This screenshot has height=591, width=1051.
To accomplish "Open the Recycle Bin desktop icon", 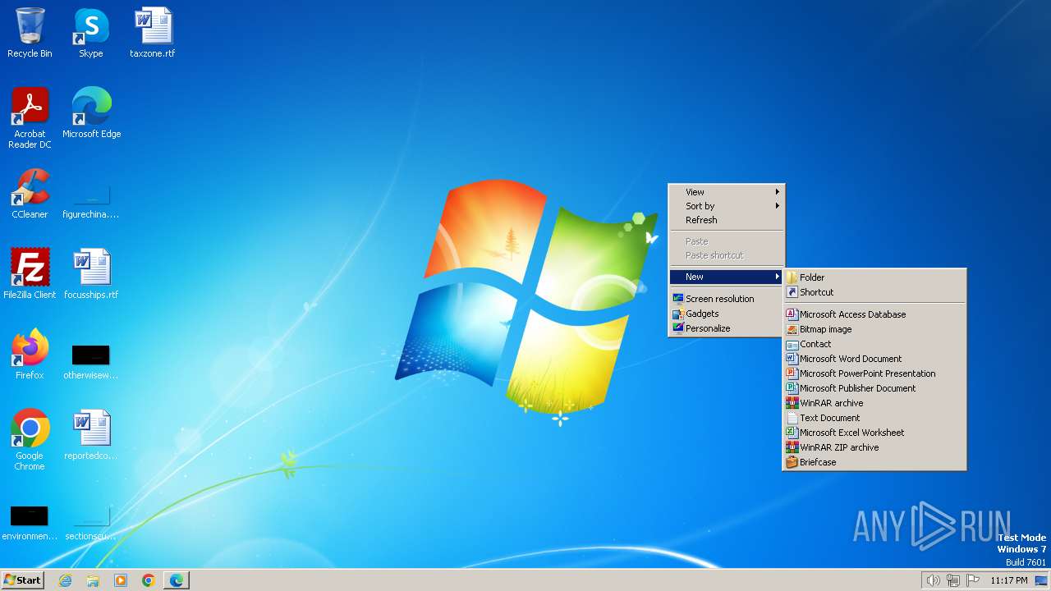I will 30,33.
